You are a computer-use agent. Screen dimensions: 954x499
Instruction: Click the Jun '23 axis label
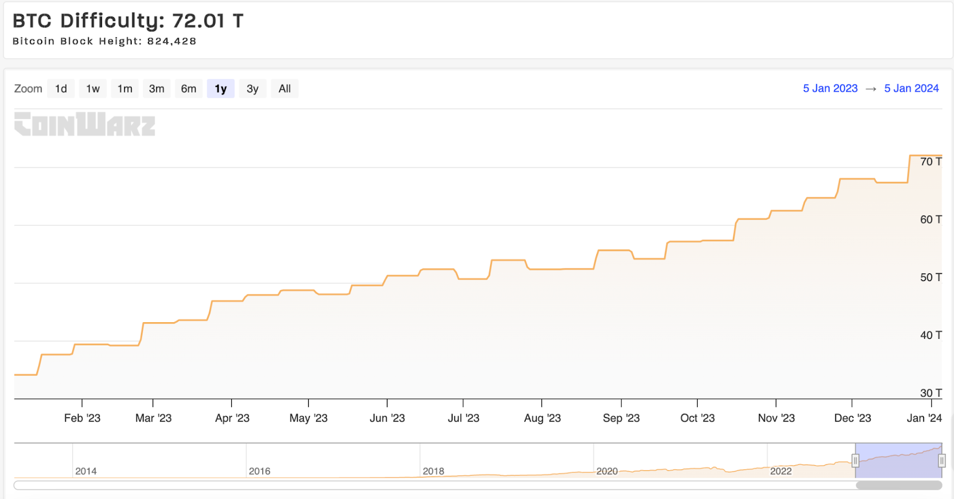click(x=387, y=418)
